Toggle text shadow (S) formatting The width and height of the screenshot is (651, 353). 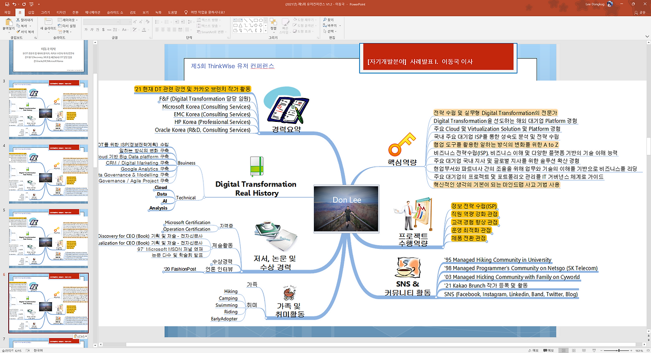103,29
